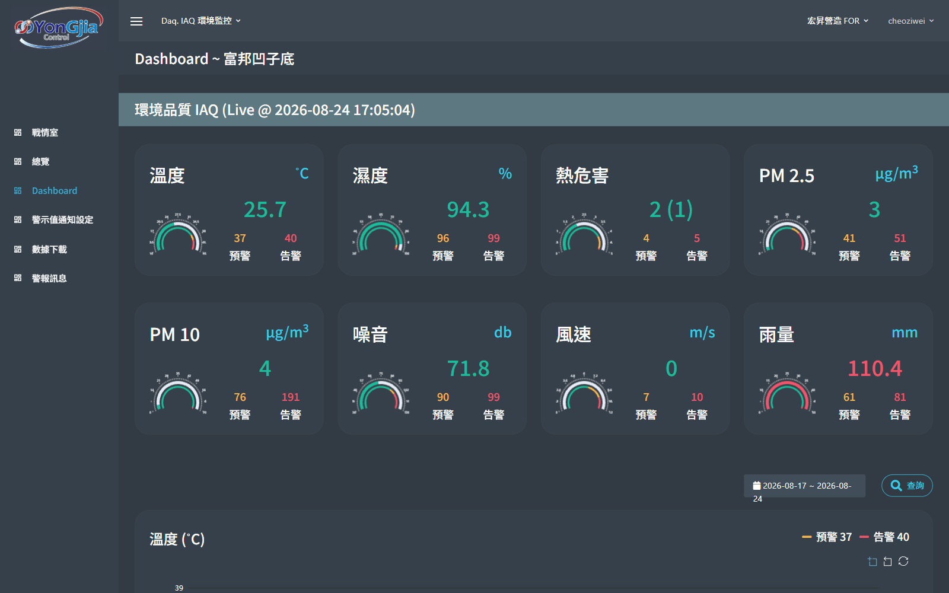The width and height of the screenshot is (949, 593).
Task: Click the grid icon beside 警報訊息
Action: click(x=18, y=278)
